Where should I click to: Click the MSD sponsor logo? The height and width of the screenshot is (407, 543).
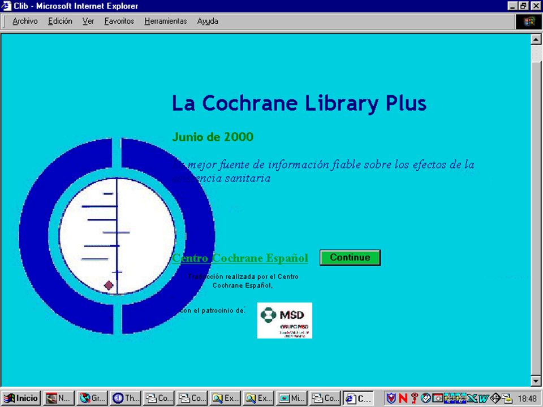285,320
